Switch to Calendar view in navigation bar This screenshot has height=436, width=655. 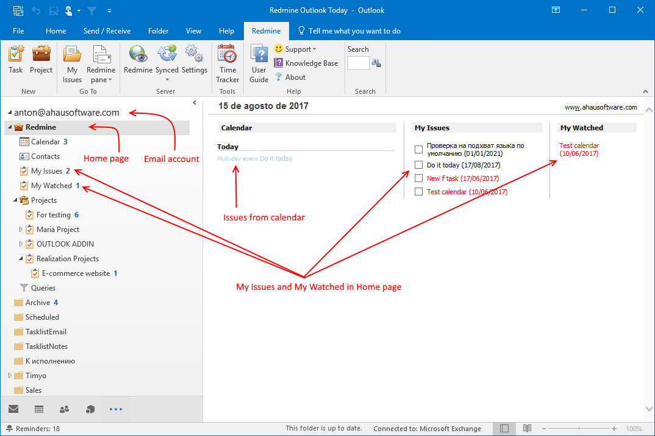point(39,409)
